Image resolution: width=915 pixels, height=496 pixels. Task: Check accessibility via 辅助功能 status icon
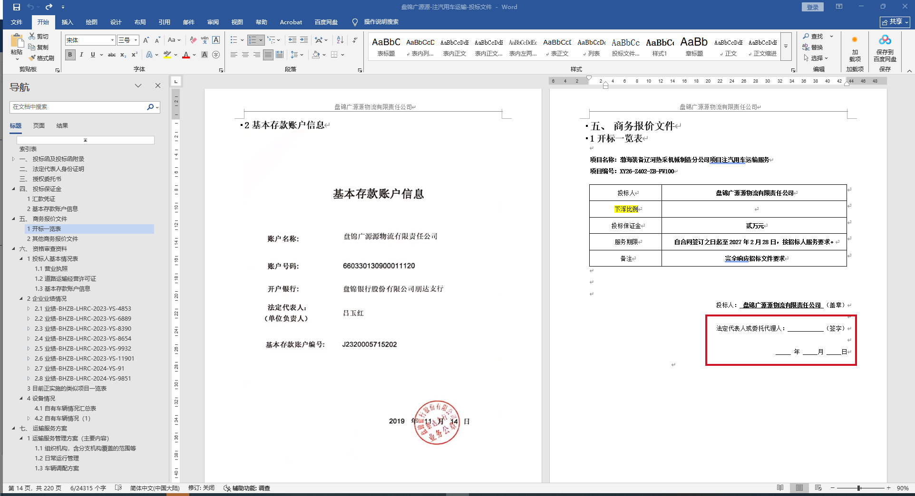[x=247, y=488]
